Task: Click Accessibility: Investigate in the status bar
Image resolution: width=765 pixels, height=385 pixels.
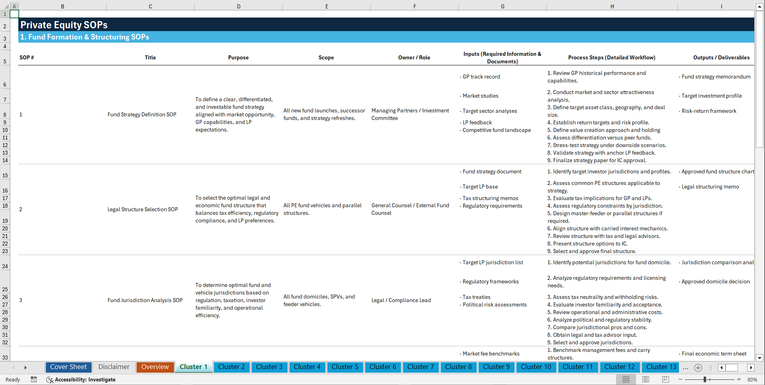Action: tap(85, 379)
